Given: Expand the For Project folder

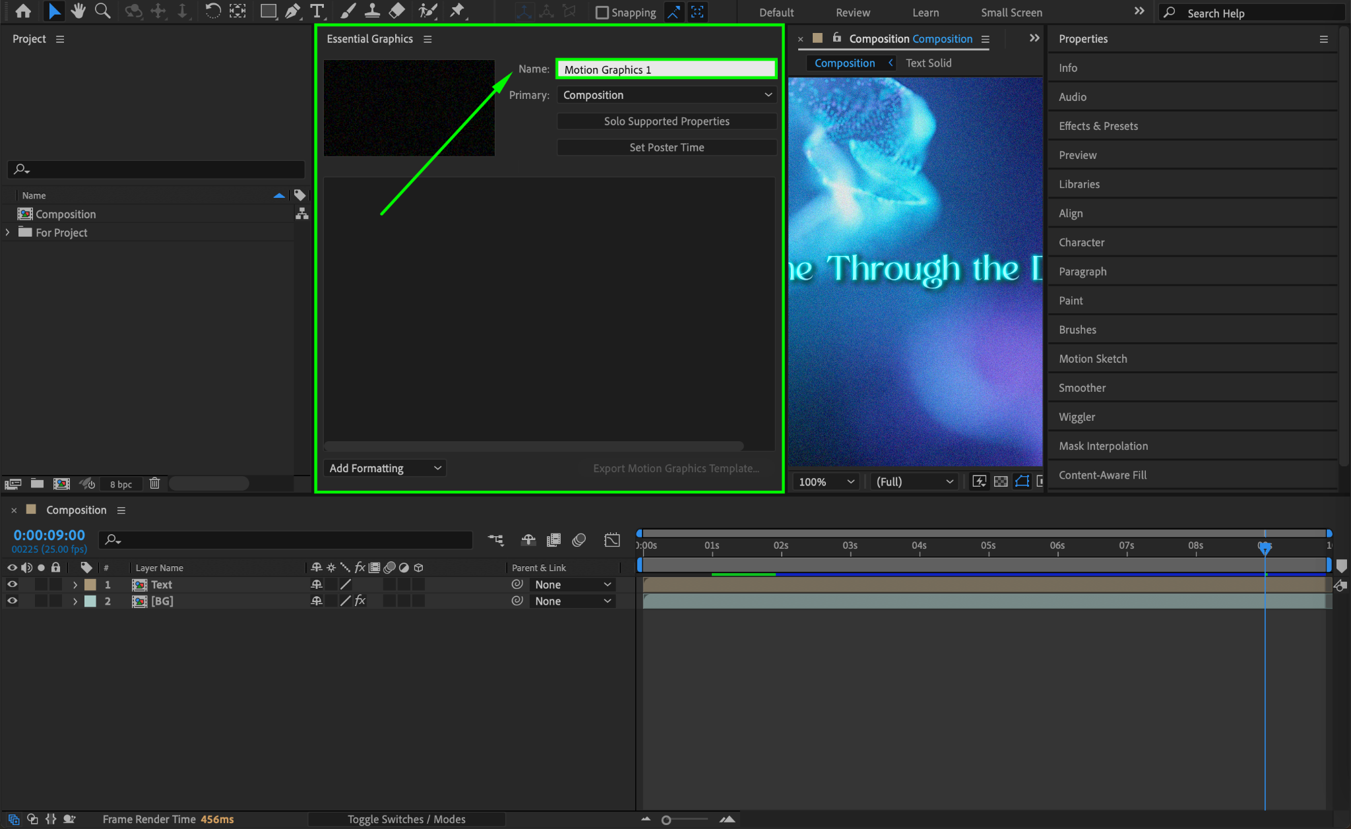Looking at the screenshot, I should 8,232.
